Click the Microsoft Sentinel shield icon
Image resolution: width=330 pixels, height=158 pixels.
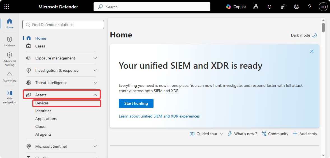click(x=29, y=146)
